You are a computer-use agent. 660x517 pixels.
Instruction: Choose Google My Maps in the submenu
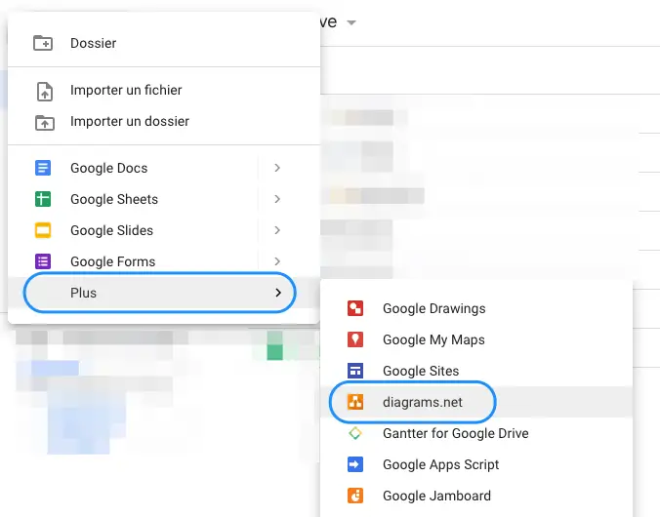[x=476, y=339]
